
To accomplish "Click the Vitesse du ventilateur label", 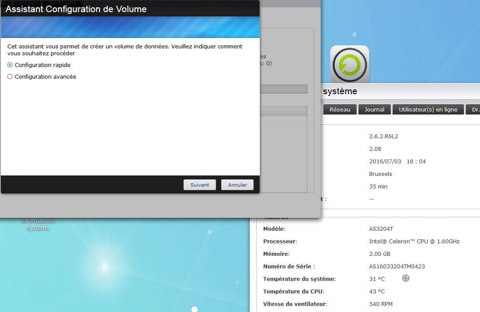I will pos(295,304).
